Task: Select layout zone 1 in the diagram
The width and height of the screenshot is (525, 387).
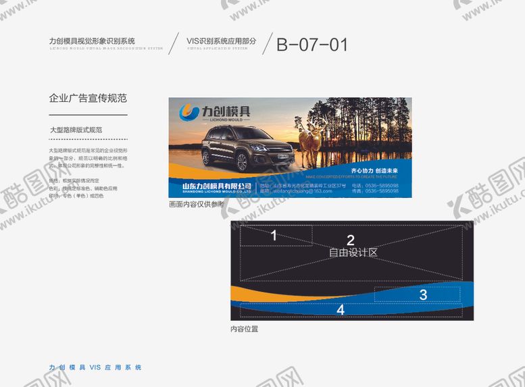Action: coord(276,236)
